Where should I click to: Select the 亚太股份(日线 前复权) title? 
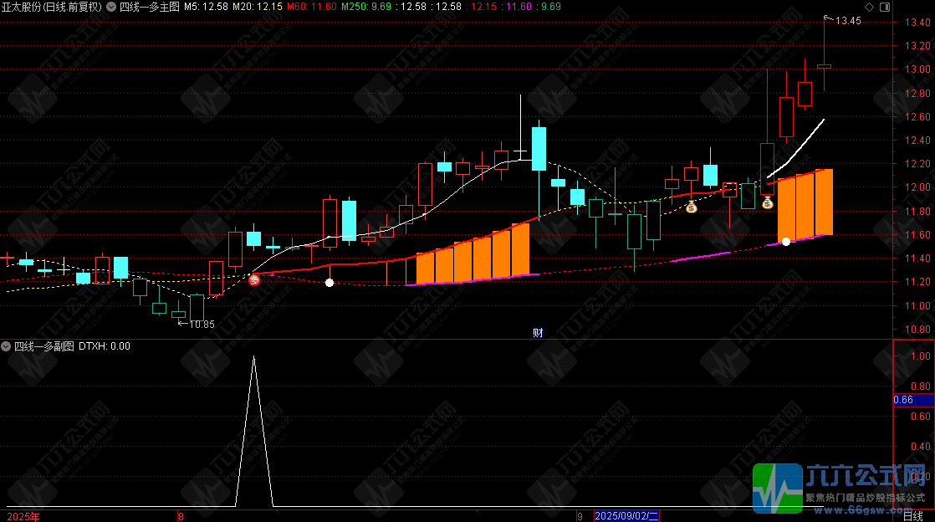pos(51,7)
